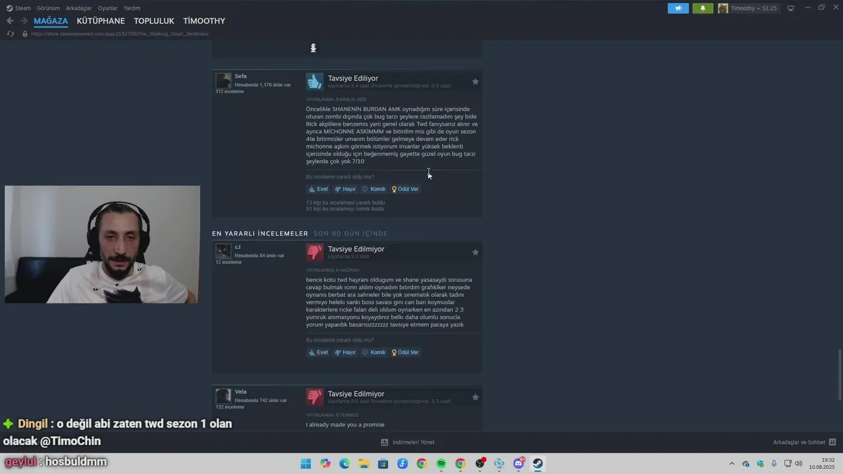843x474 pixels.
Task: Vote Evet on Sefa's review
Action: (x=318, y=189)
